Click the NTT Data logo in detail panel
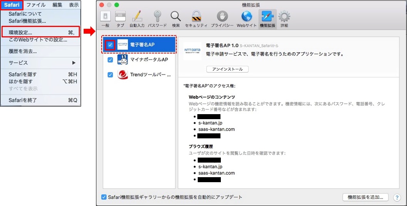Image resolution: width=407 pixels, height=206 pixels. pyautogui.click(x=192, y=51)
